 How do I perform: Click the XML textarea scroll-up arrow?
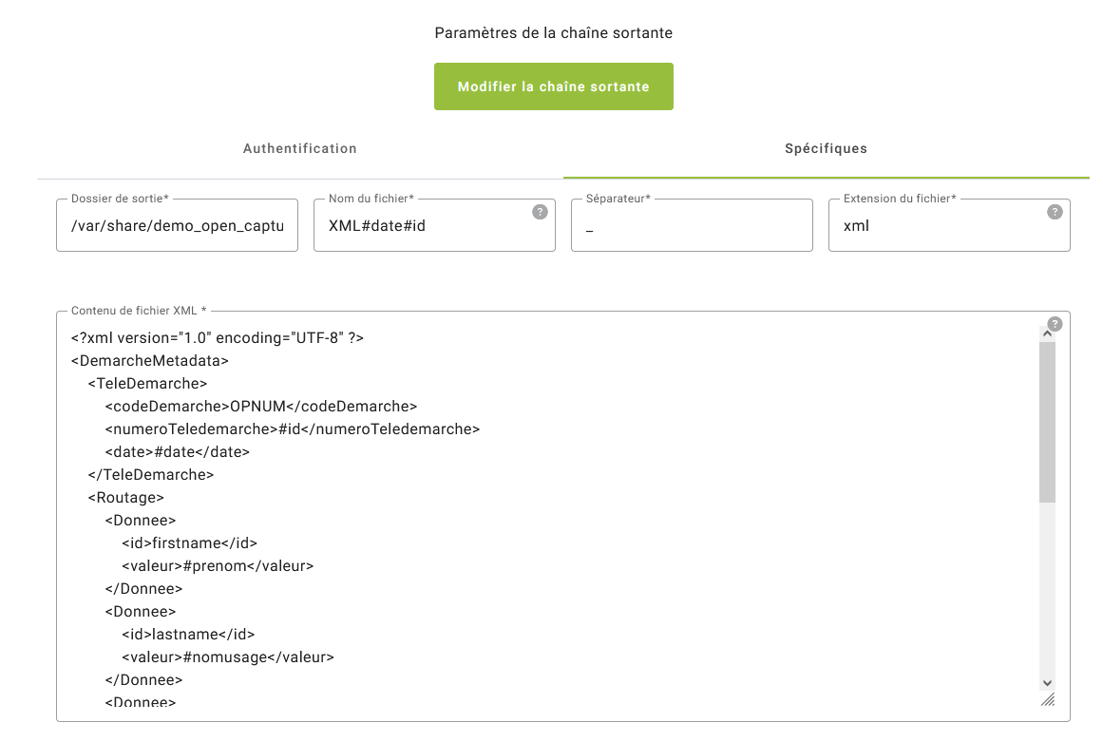[1047, 333]
